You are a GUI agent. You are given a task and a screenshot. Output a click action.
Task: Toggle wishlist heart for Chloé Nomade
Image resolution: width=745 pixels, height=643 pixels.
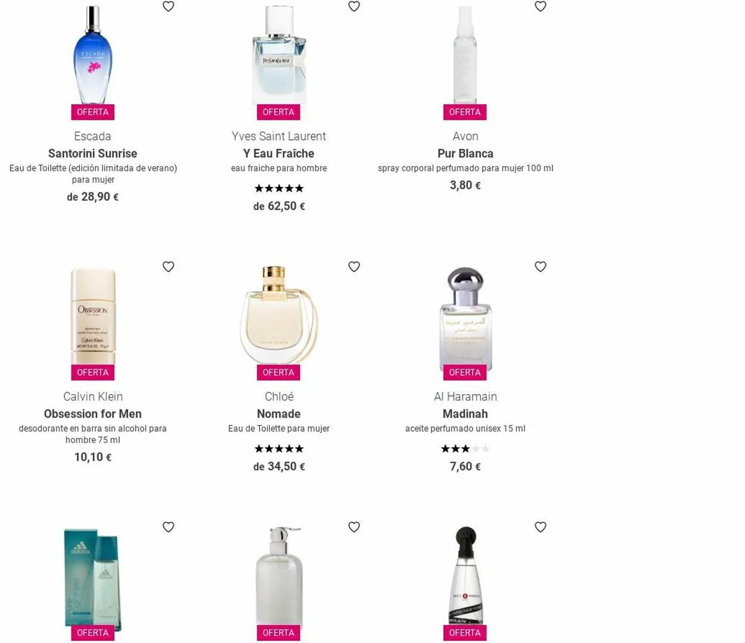354,267
